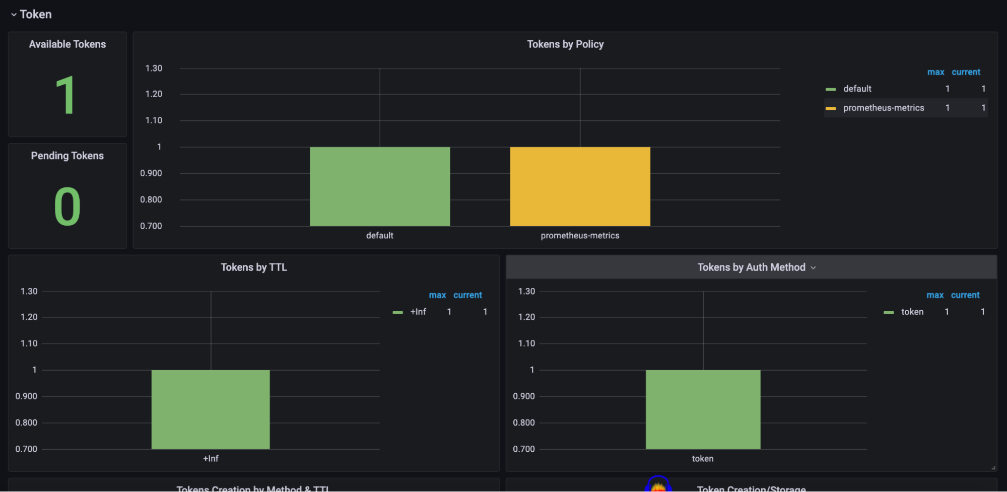Click the +Inf legend color swatch
1007x492 pixels.
(397, 312)
